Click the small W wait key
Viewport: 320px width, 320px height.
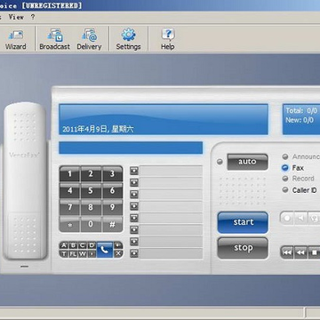pyautogui.click(x=83, y=253)
